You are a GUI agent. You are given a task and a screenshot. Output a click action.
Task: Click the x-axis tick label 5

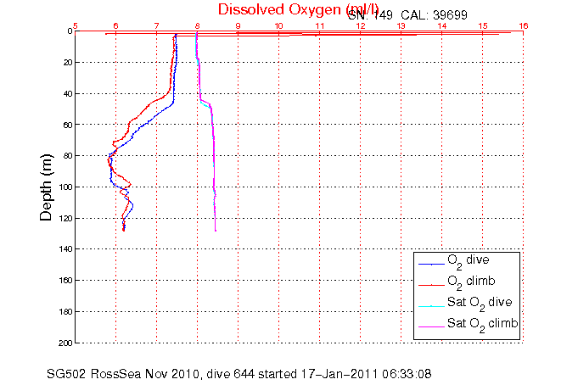click(76, 25)
